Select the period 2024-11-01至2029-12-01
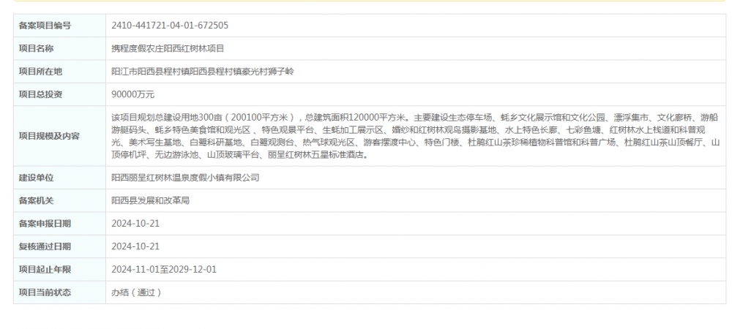732x329 pixels. (x=164, y=269)
